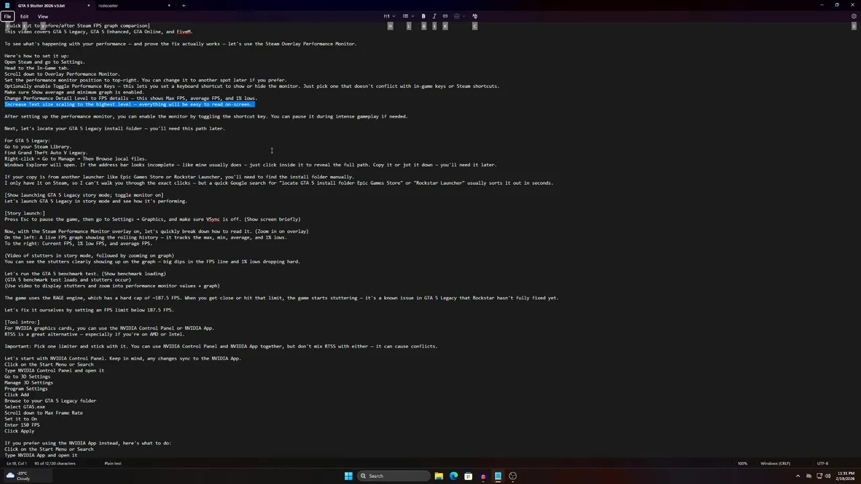The image size is (861, 484).
Task: Click the line 'Enter 150 FPS'
Action: [x=22, y=425]
